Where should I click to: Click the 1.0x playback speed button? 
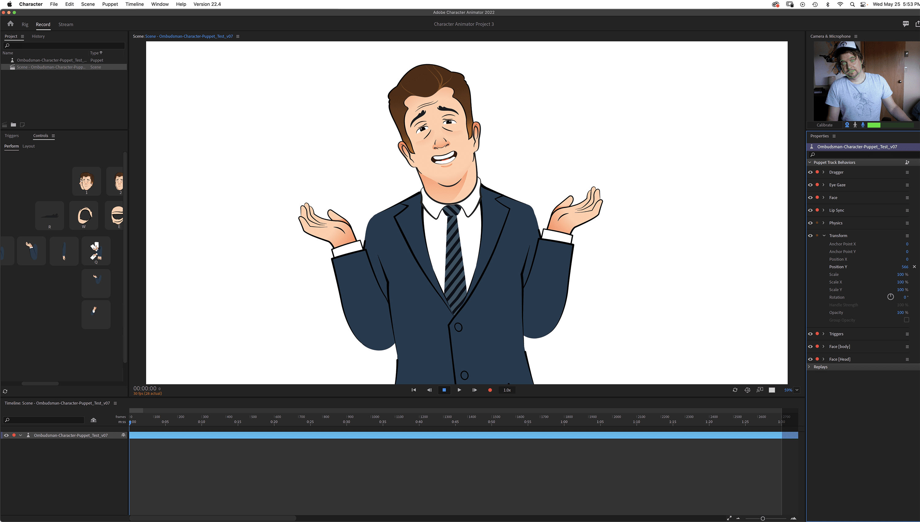coord(507,390)
